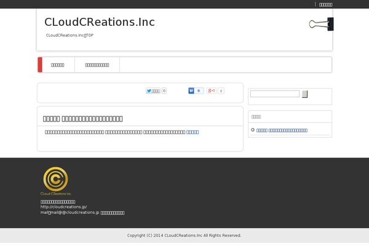Click the Copyright 2014 CLoudCReations.Inc text
369x246 pixels.
(184, 236)
